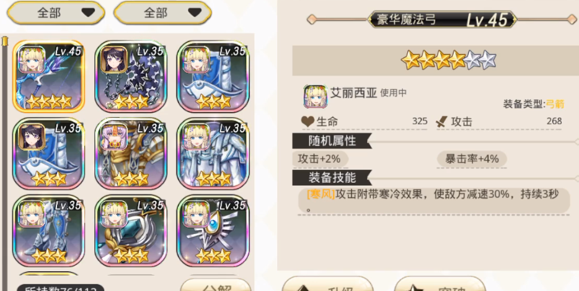Open the second 全部 filter dropdown
579x291 pixels.
(x=162, y=13)
